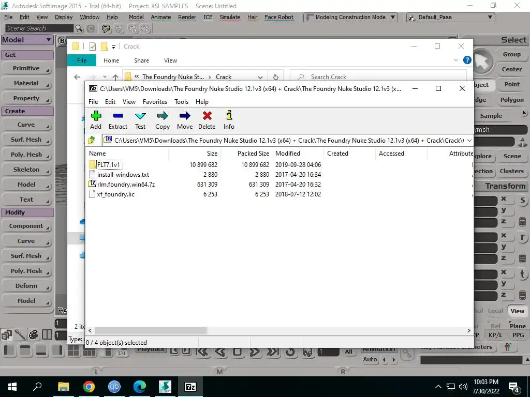The height and width of the screenshot is (397, 530).
Task: Open the Explorer help icon
Action: pyautogui.click(x=467, y=60)
